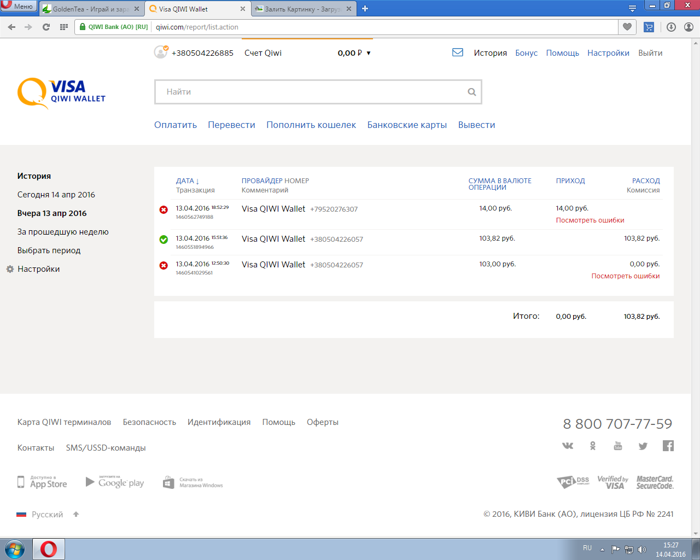Click the green success icon for 15:51:36 transaction
This screenshot has width=700, height=560.
pyautogui.click(x=164, y=240)
